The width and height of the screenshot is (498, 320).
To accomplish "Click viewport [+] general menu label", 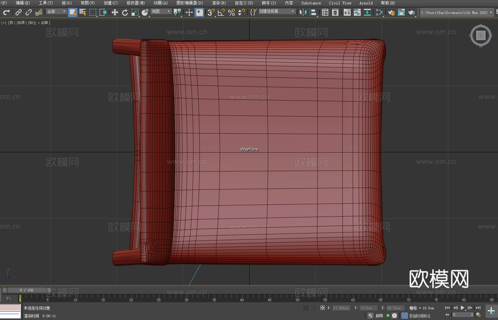I will [x=4, y=23].
